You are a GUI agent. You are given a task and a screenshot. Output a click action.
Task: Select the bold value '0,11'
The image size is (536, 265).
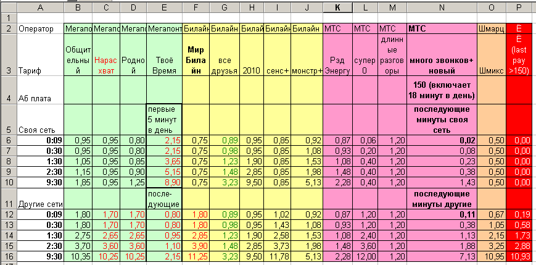(x=442, y=214)
